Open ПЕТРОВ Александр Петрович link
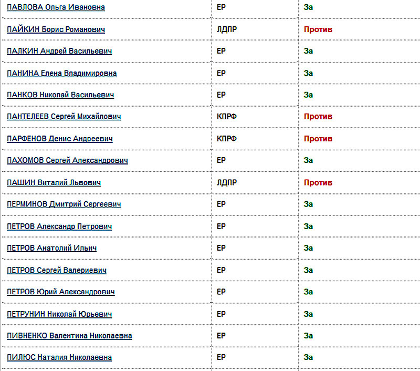Screen dimensions: 420x371 (x=59, y=226)
